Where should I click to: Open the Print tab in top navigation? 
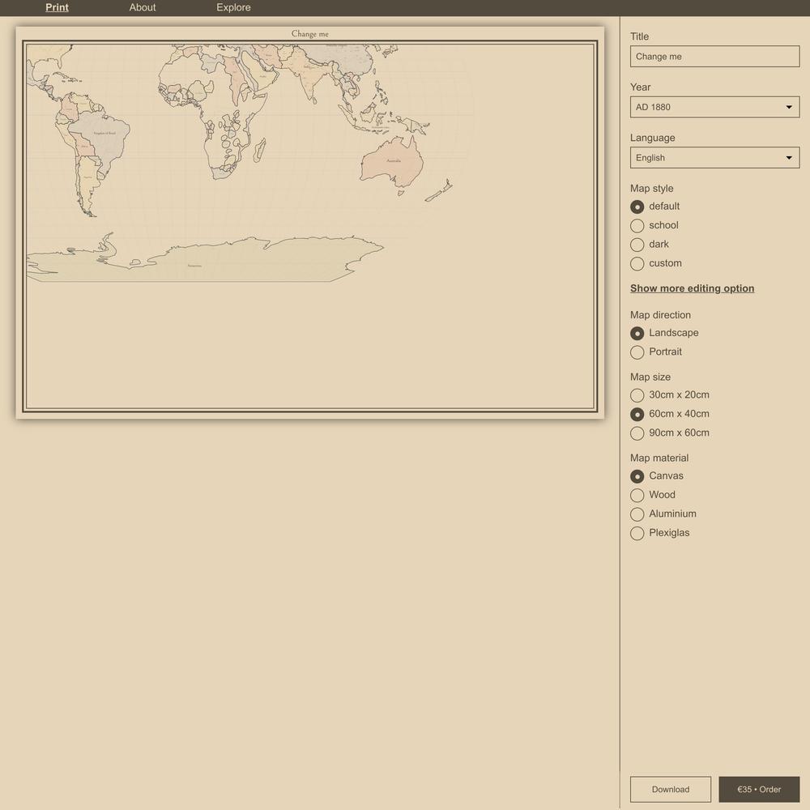[x=57, y=7]
